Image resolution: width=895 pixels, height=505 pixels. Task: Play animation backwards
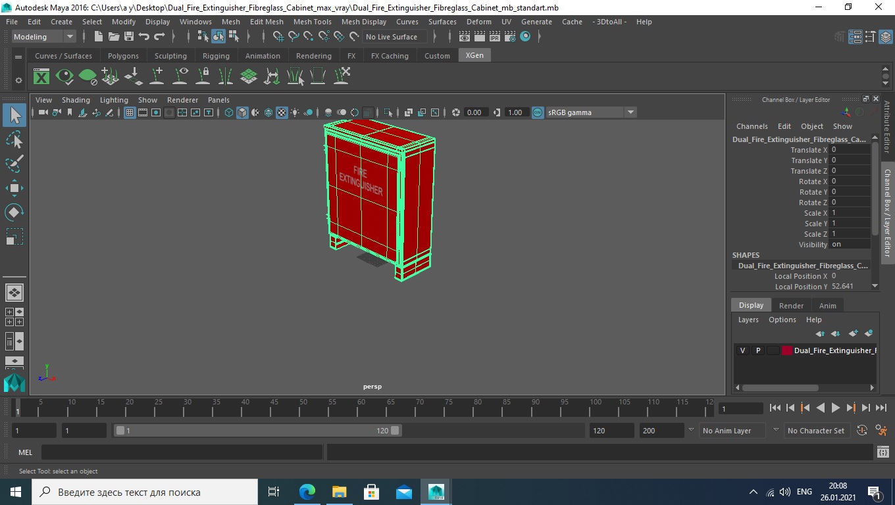(x=820, y=408)
